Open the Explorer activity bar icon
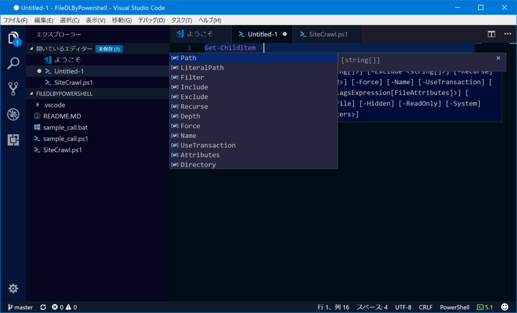Screen dimensions: 517x313 [13, 38]
